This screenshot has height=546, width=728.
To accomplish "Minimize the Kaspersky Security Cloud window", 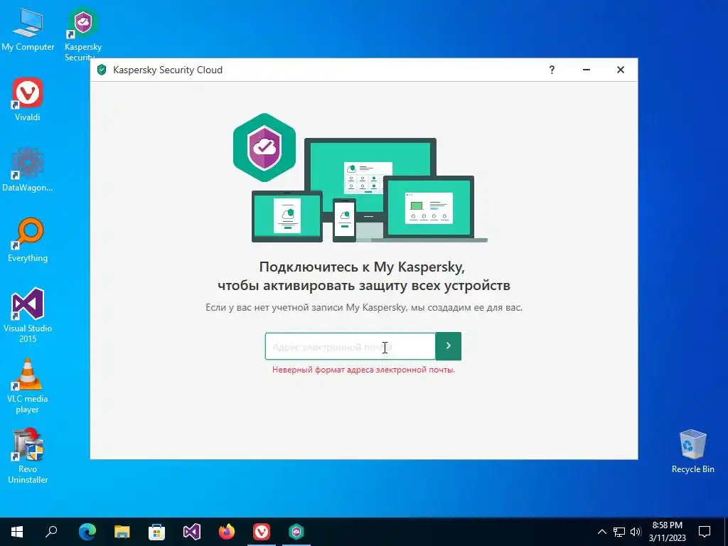I will 587,70.
